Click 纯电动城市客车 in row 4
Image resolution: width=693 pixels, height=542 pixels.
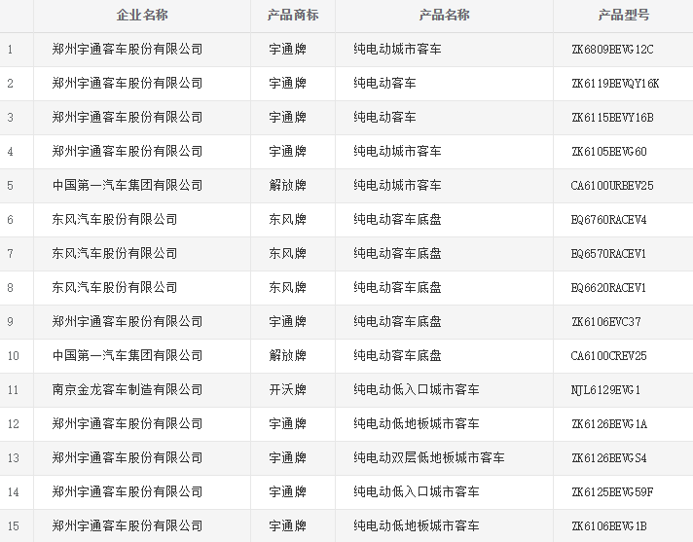coord(397,151)
